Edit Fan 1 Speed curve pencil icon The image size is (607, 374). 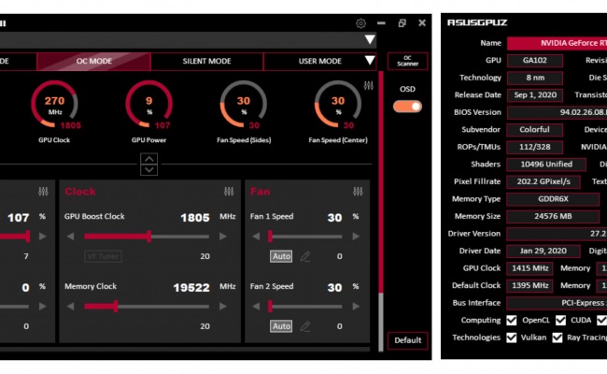305,256
